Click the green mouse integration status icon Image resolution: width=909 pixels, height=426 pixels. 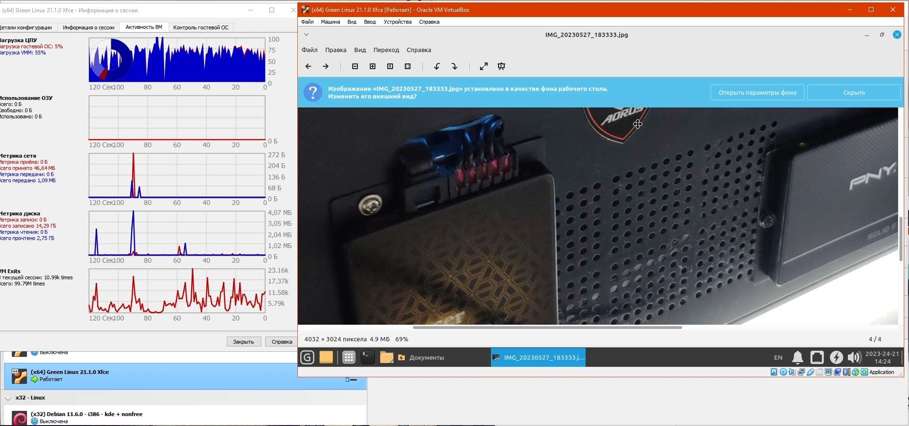(x=856, y=372)
